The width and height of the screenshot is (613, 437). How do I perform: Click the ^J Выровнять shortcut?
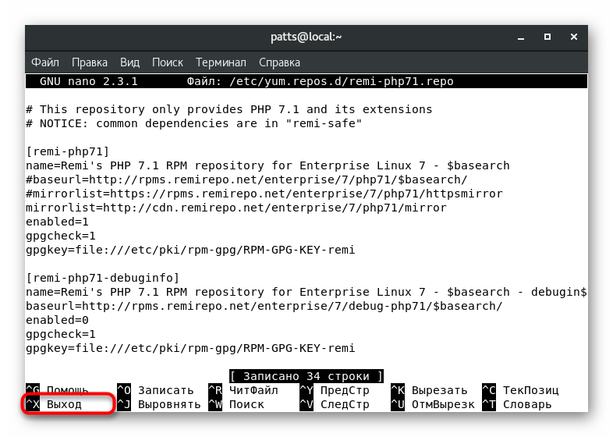pos(159,404)
